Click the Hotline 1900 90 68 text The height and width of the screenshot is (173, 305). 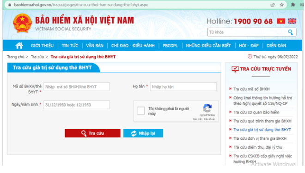click(240, 21)
